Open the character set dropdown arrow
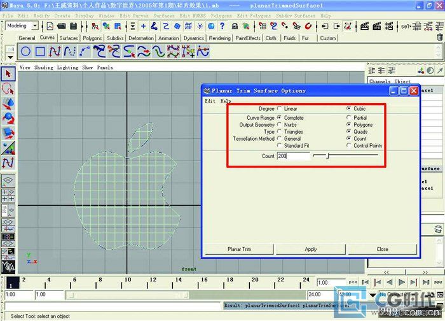The width and height of the screenshot is (445, 321). pyautogui.click(x=373, y=295)
